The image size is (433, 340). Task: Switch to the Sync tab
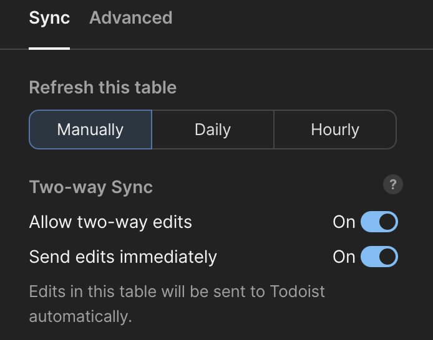pyautogui.click(x=49, y=18)
